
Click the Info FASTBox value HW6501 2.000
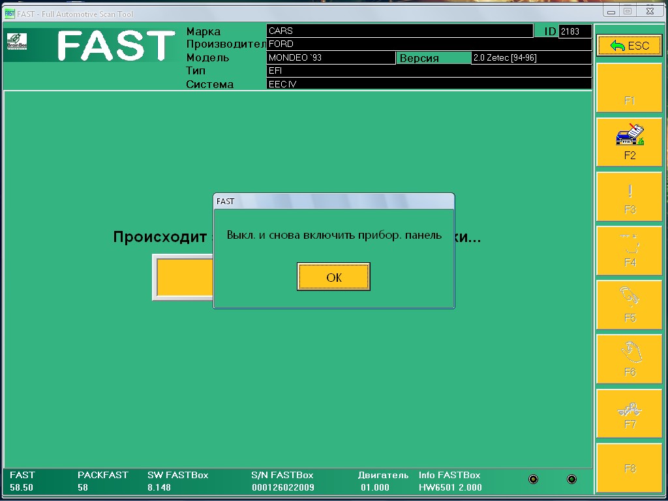(x=450, y=487)
